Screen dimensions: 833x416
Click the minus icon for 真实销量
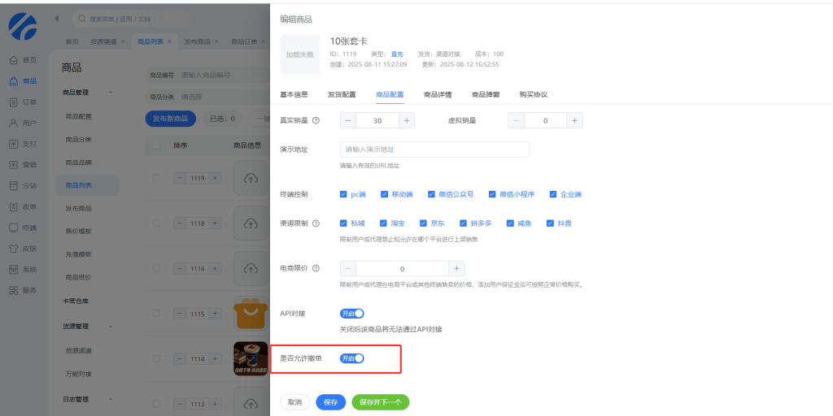point(348,120)
